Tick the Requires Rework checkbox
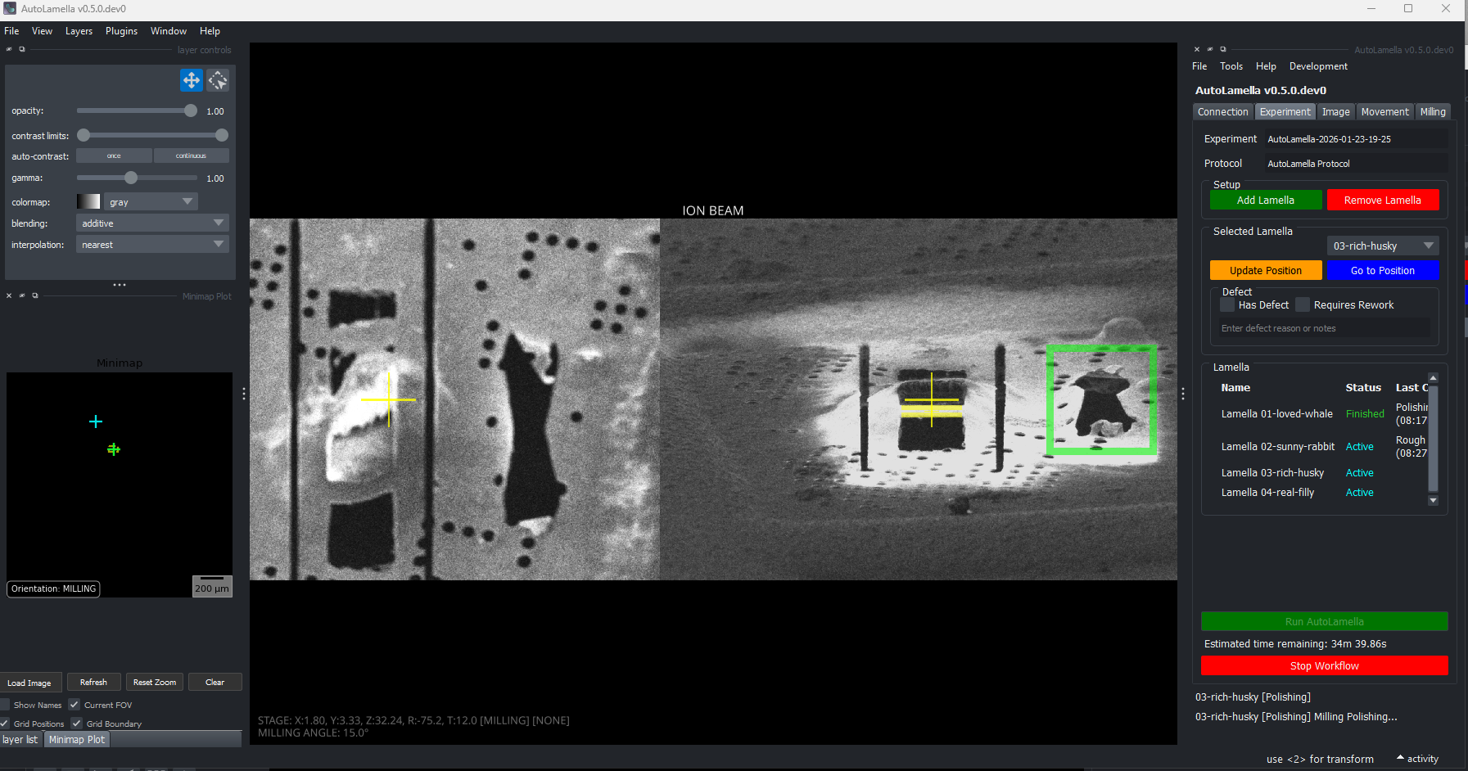 (1303, 305)
